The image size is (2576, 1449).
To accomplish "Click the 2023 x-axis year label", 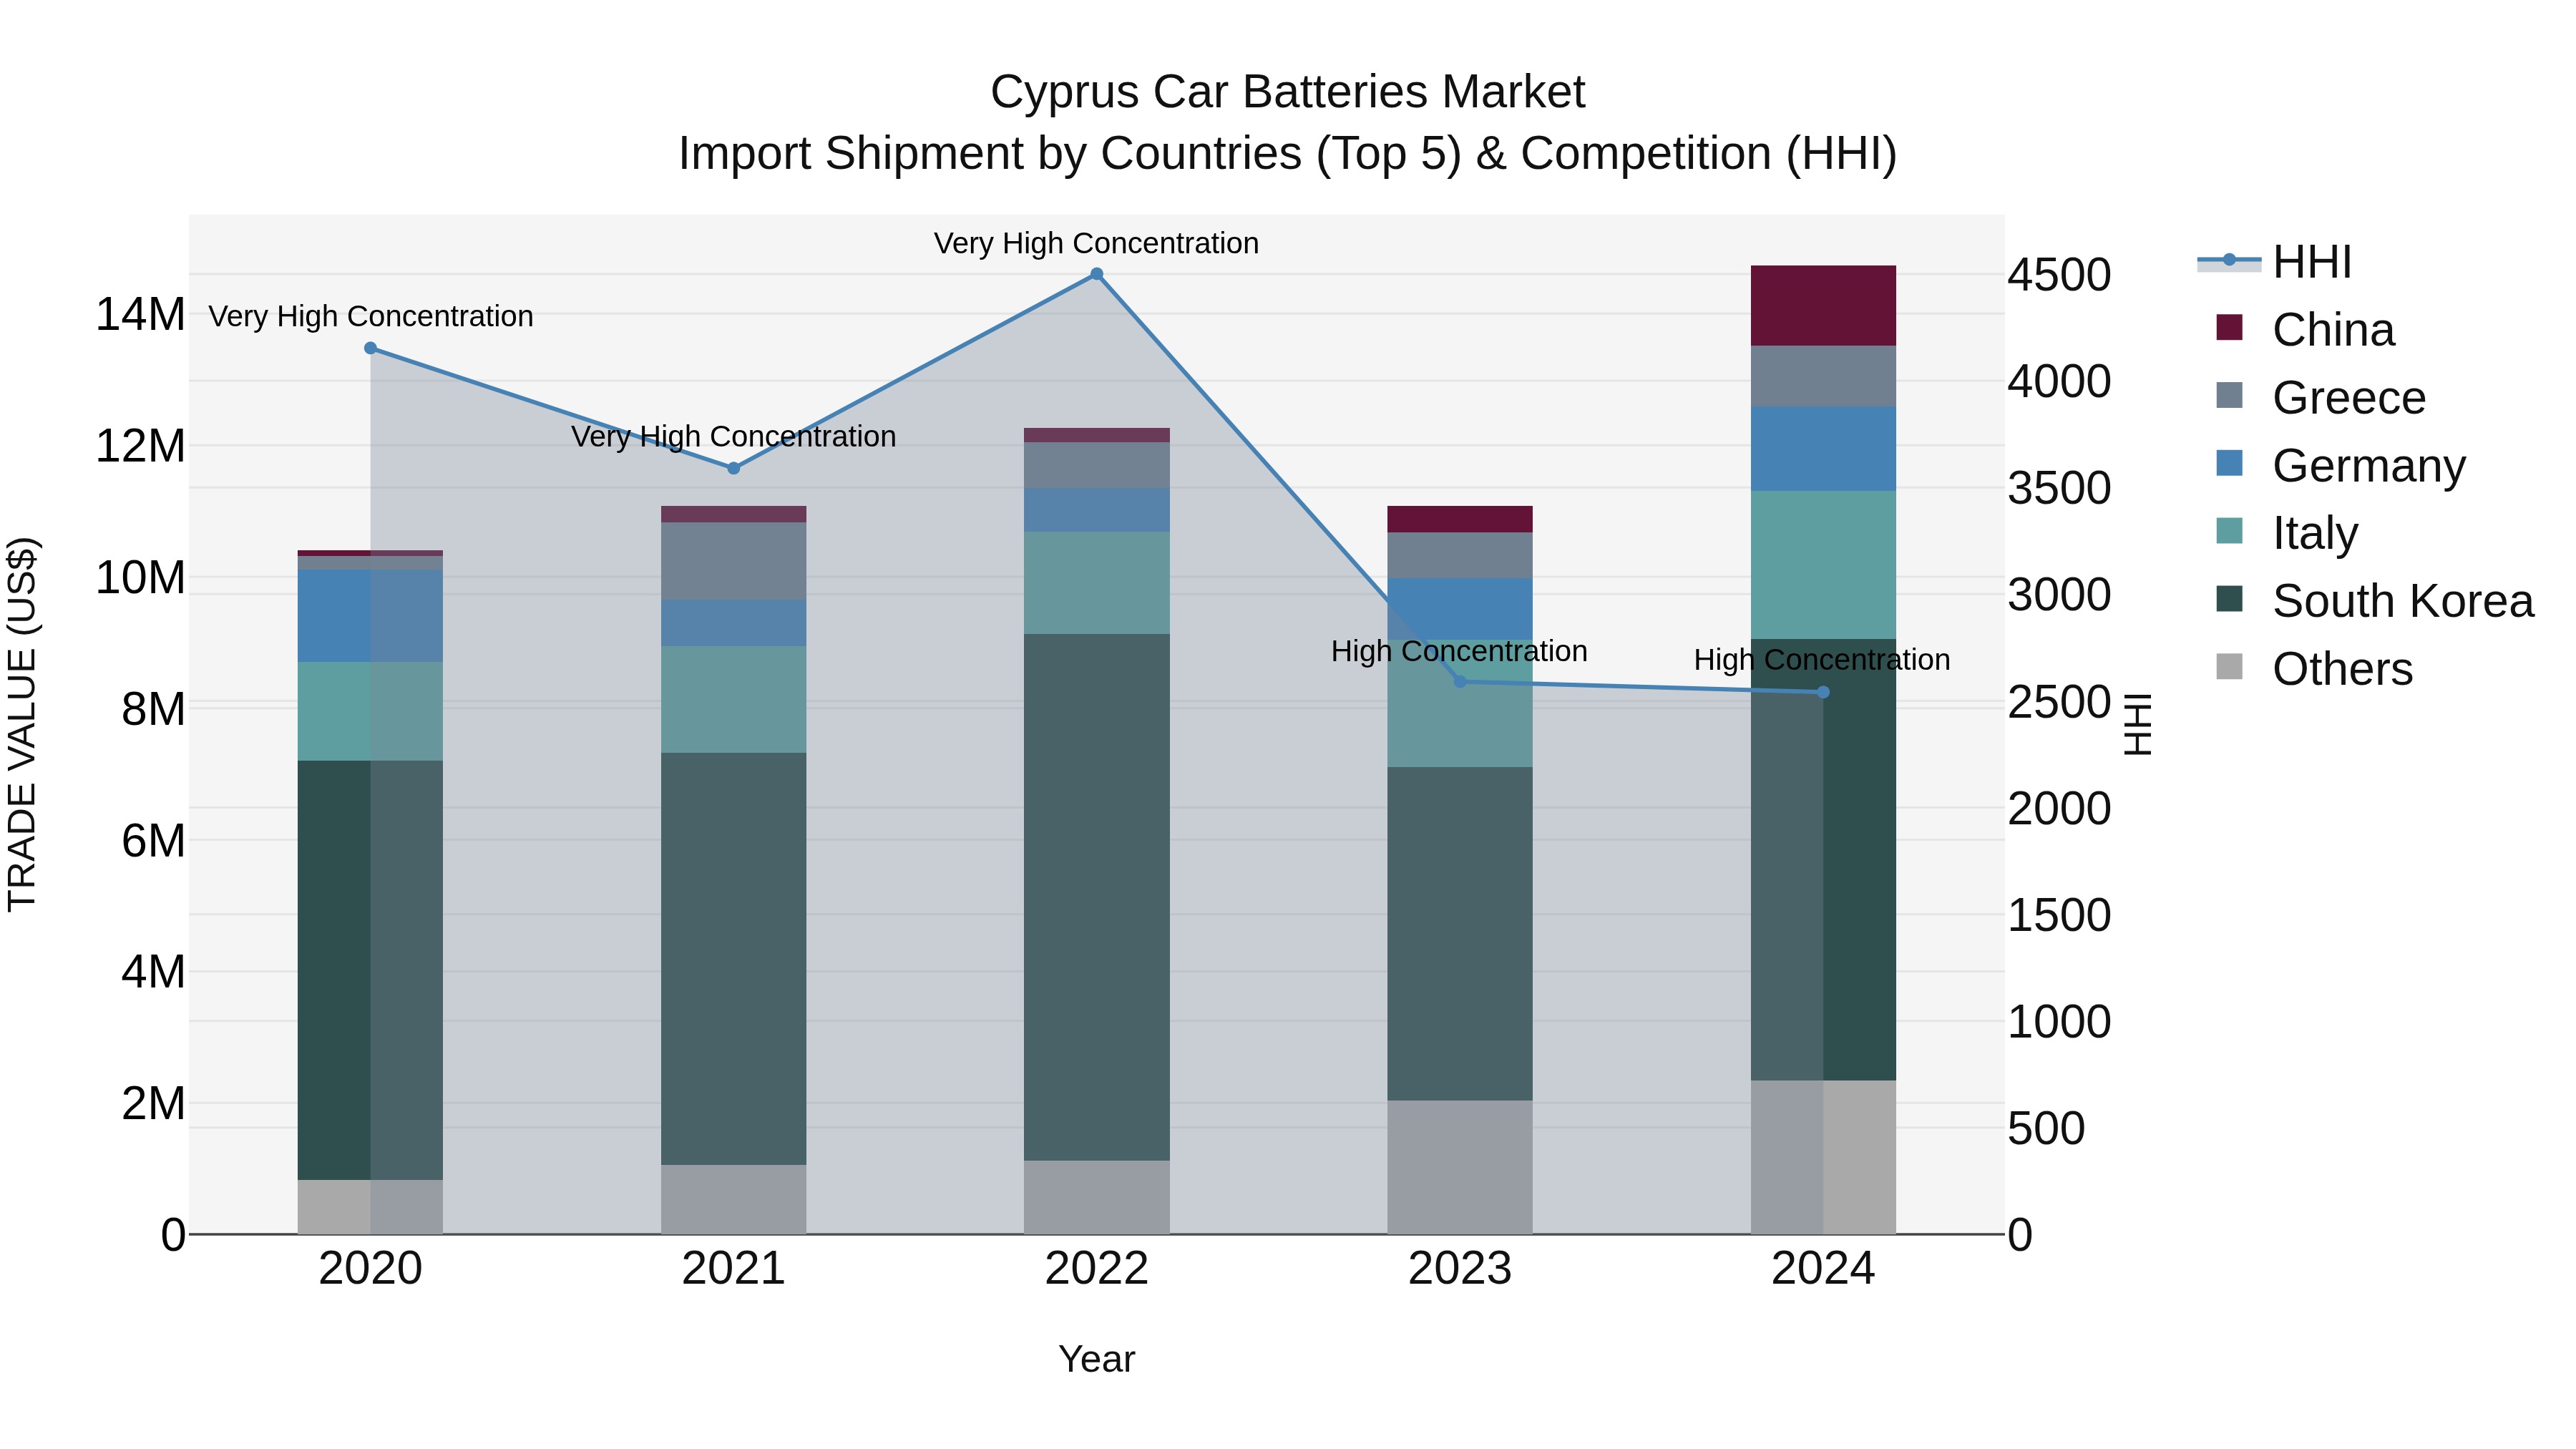I will pos(1459,1269).
